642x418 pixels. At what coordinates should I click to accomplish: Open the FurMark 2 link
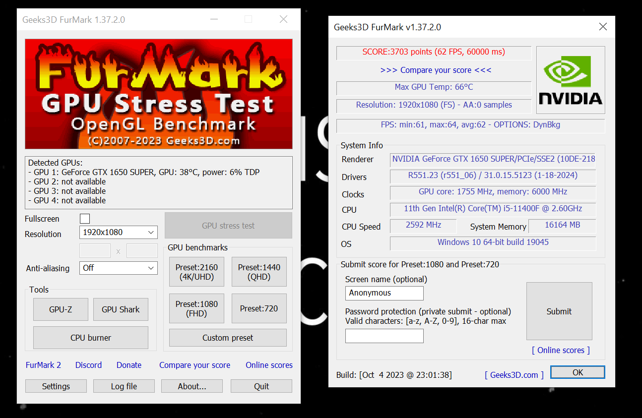(43, 365)
